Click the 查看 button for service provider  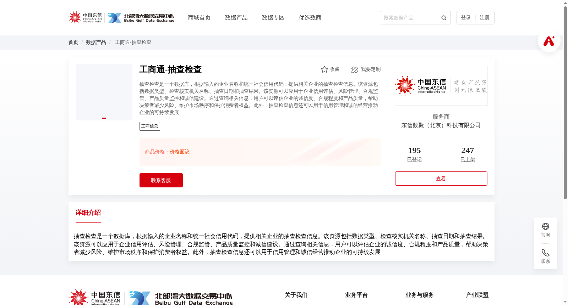(x=441, y=179)
